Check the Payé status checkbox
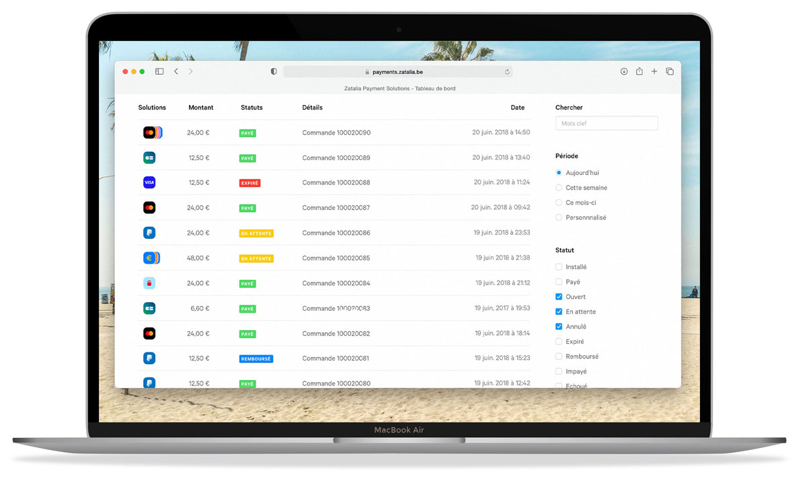Viewport: 807px width, 483px height. tap(559, 282)
